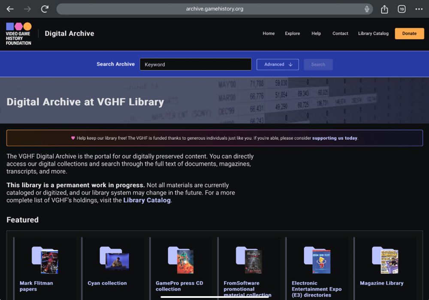Screen dimensions: 429x300
Task: Open the E3 directories folder icon
Action: 317,260
